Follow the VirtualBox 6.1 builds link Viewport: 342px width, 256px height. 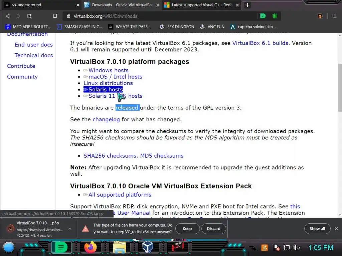pos(260,43)
